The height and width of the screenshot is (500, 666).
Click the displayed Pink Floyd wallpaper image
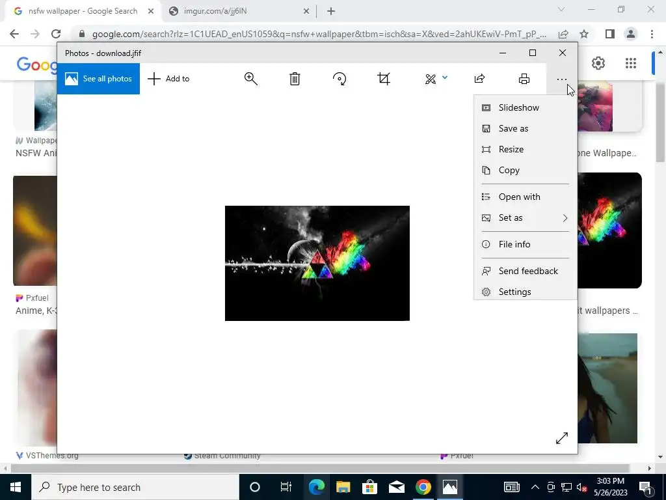click(317, 263)
